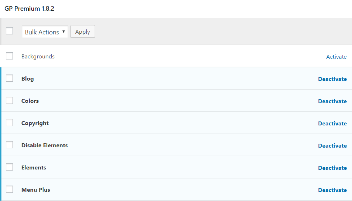Deactivate the Colors module
This screenshot has width=352, height=201.
(x=332, y=101)
